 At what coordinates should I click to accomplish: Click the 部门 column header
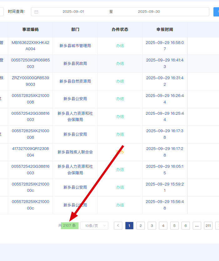coord(75,30)
